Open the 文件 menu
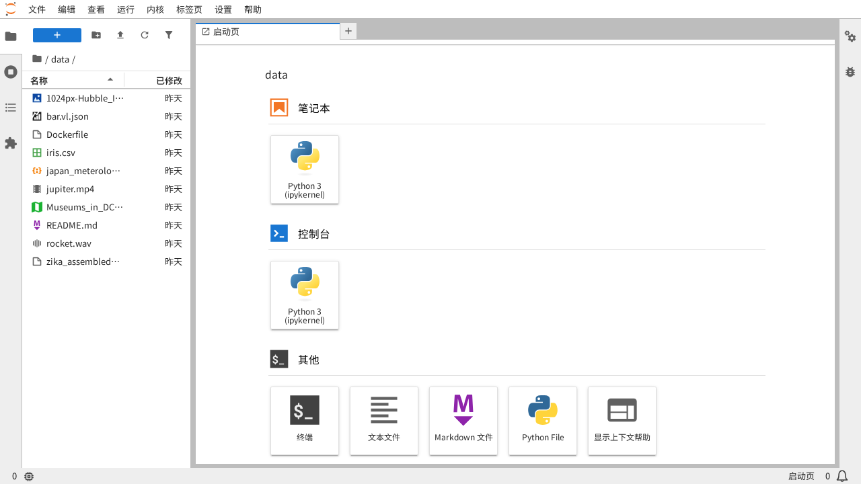 pos(37,9)
